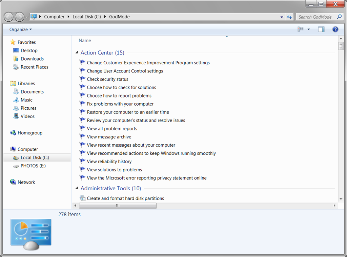Open View reliability history
This screenshot has height=257, width=347.
coord(109,162)
